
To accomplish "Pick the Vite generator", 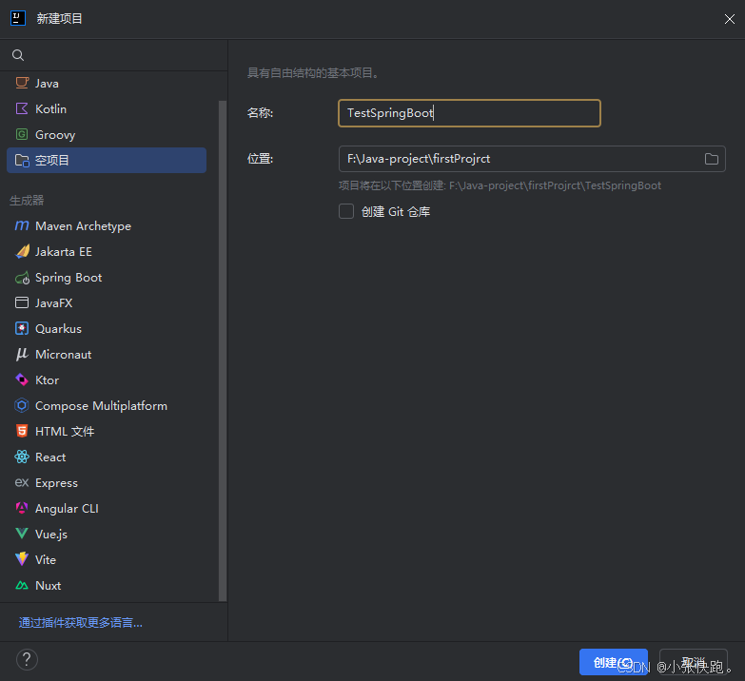I will [x=107, y=559].
